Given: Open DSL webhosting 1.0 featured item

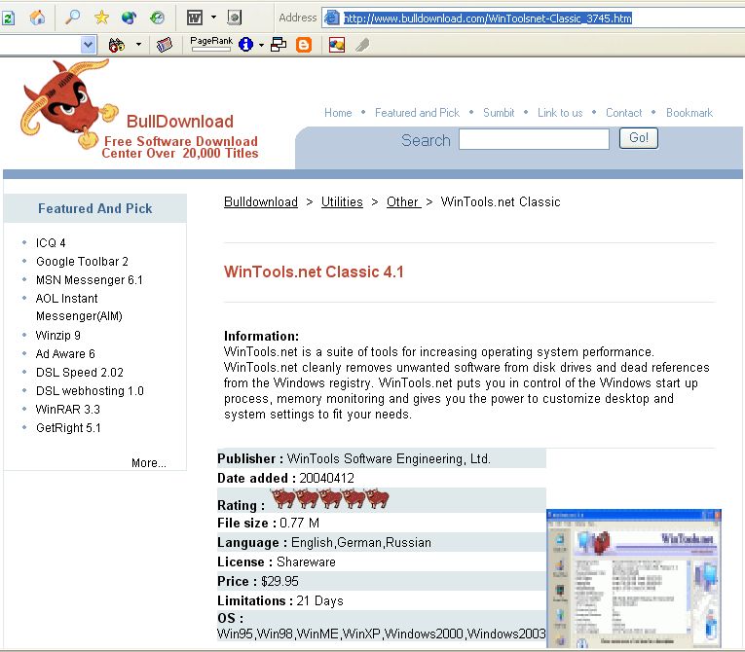Looking at the screenshot, I should point(90,391).
